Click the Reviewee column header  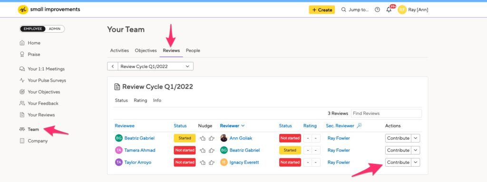tap(125, 126)
